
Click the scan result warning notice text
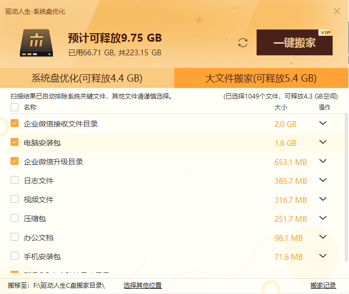[x=91, y=96]
